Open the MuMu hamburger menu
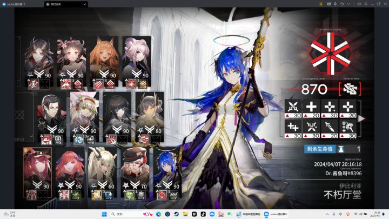This screenshot has height=219, width=389. pyautogui.click(x=366, y=4)
